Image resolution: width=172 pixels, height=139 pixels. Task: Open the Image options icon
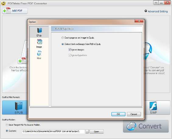pos(39,42)
